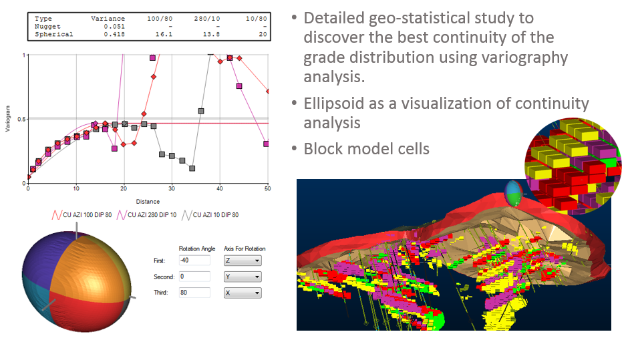
Task: Select the CU AZI 10 DIP 80 legend label
Action: coord(216,215)
